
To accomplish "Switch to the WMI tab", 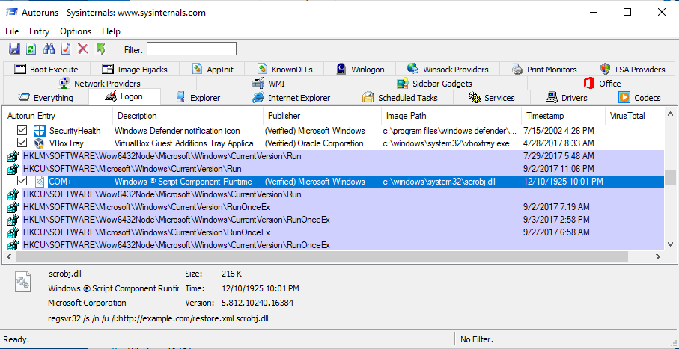I will (269, 84).
